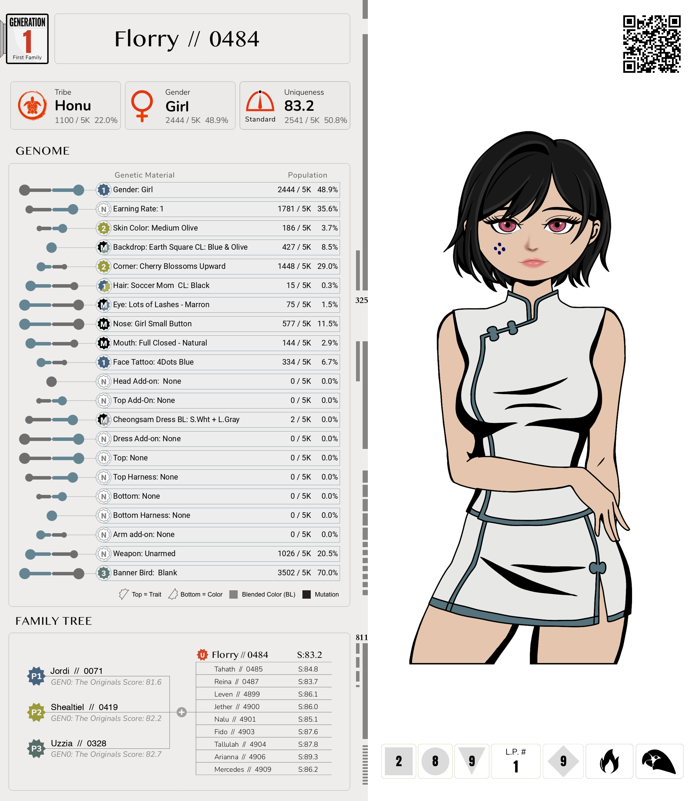Click the number 3 badge on Banner Bird row

pyautogui.click(x=103, y=573)
